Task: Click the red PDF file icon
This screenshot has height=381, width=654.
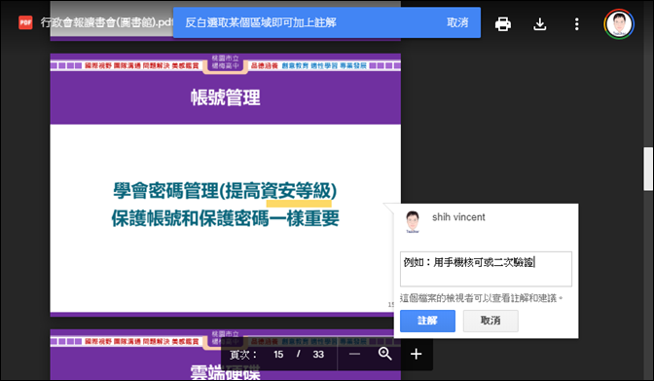Action: tap(25, 22)
